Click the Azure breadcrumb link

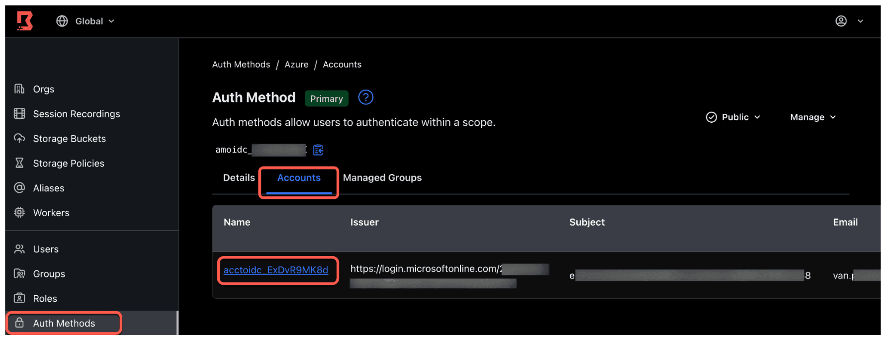point(296,65)
